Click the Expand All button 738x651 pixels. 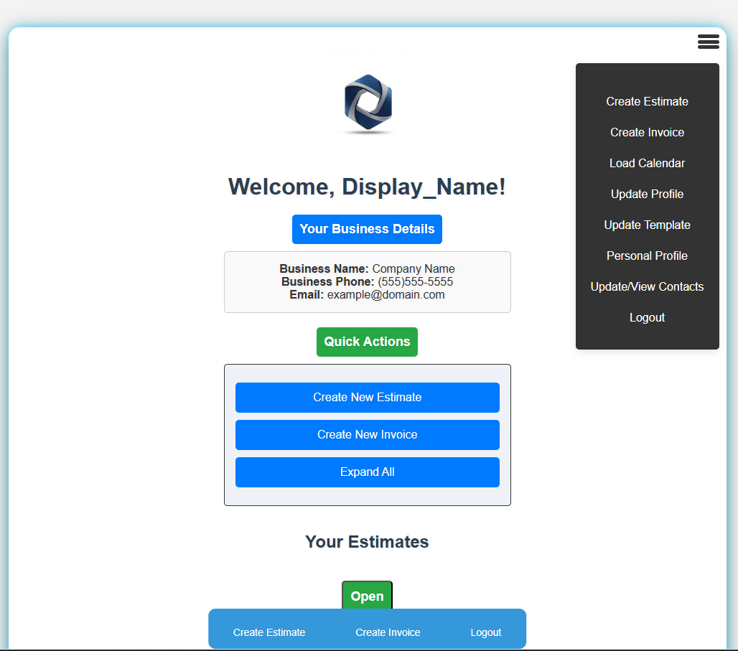coord(367,472)
